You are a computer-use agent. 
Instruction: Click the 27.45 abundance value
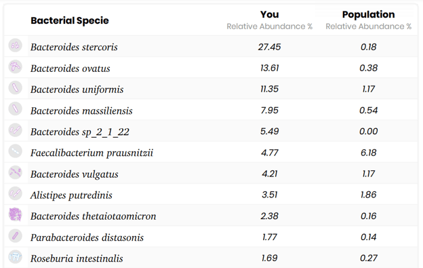click(x=269, y=47)
